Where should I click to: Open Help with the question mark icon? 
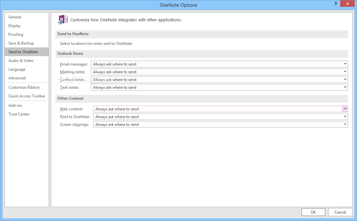pos(336,4)
